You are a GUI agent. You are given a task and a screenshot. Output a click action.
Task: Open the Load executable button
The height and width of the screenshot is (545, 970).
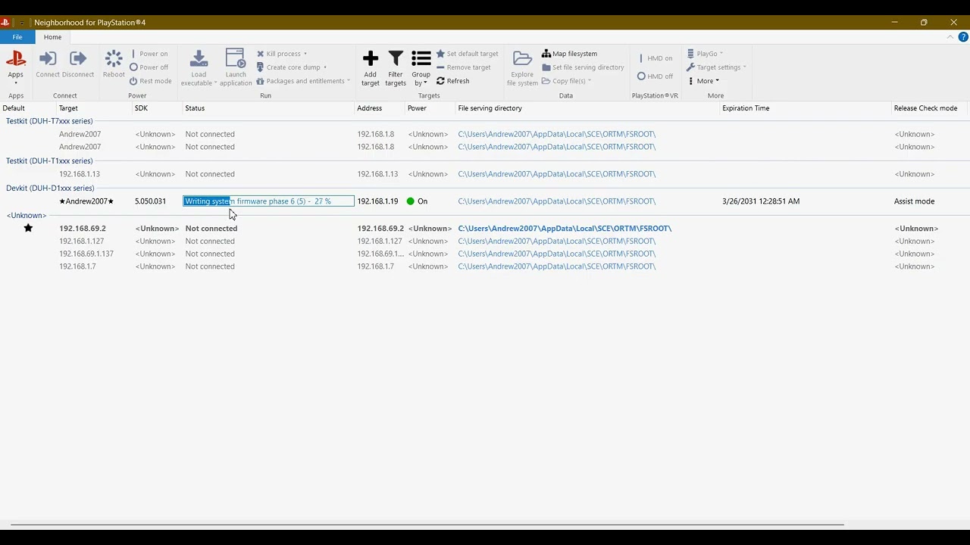click(199, 68)
